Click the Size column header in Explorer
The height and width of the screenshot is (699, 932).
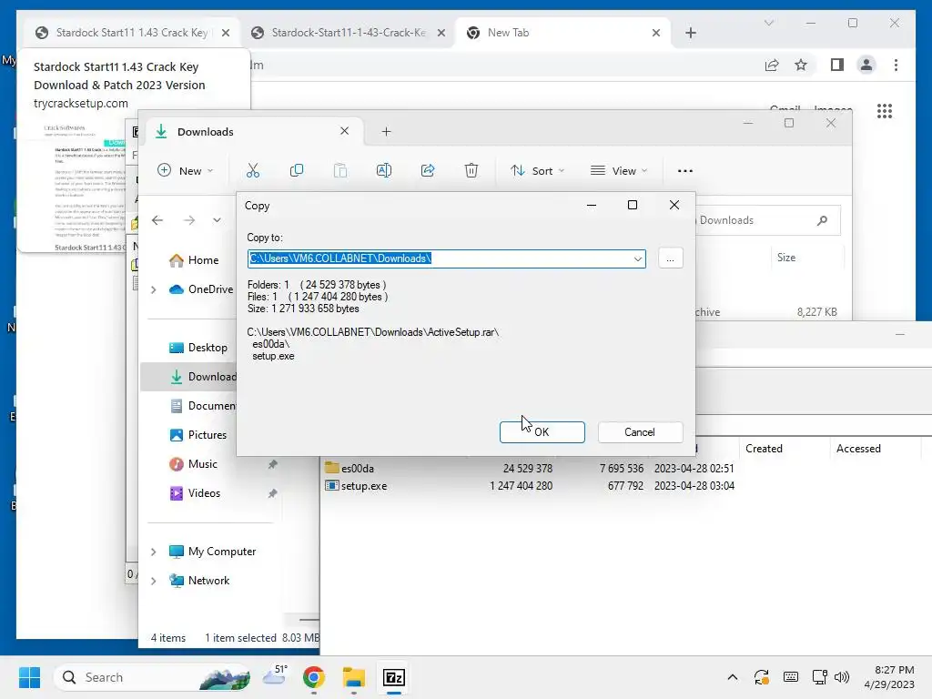click(x=786, y=258)
